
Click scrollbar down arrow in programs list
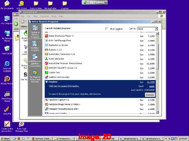tap(157, 112)
